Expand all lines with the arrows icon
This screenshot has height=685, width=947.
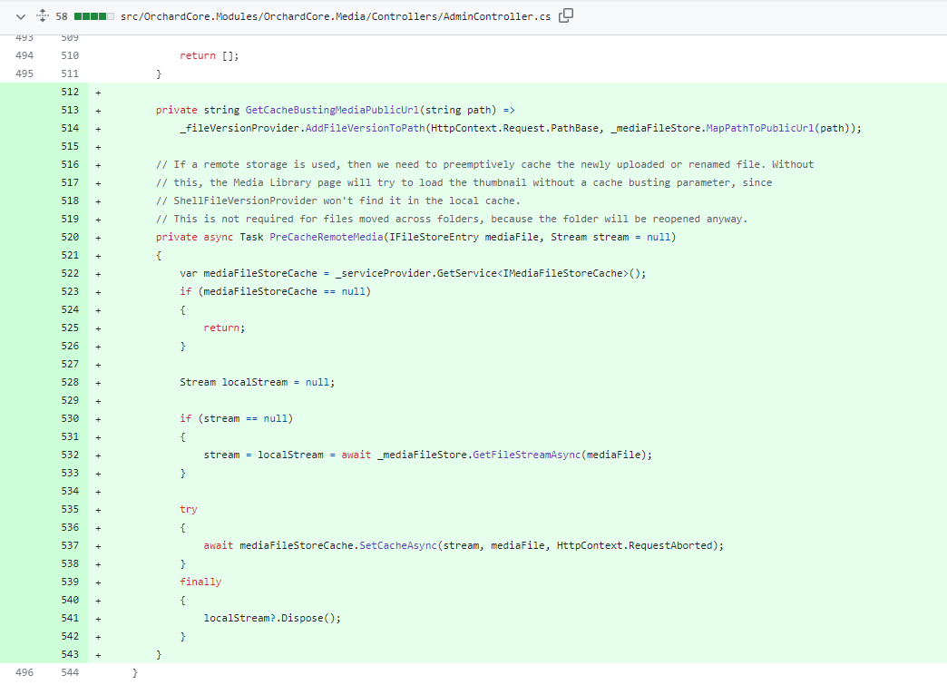pos(43,15)
